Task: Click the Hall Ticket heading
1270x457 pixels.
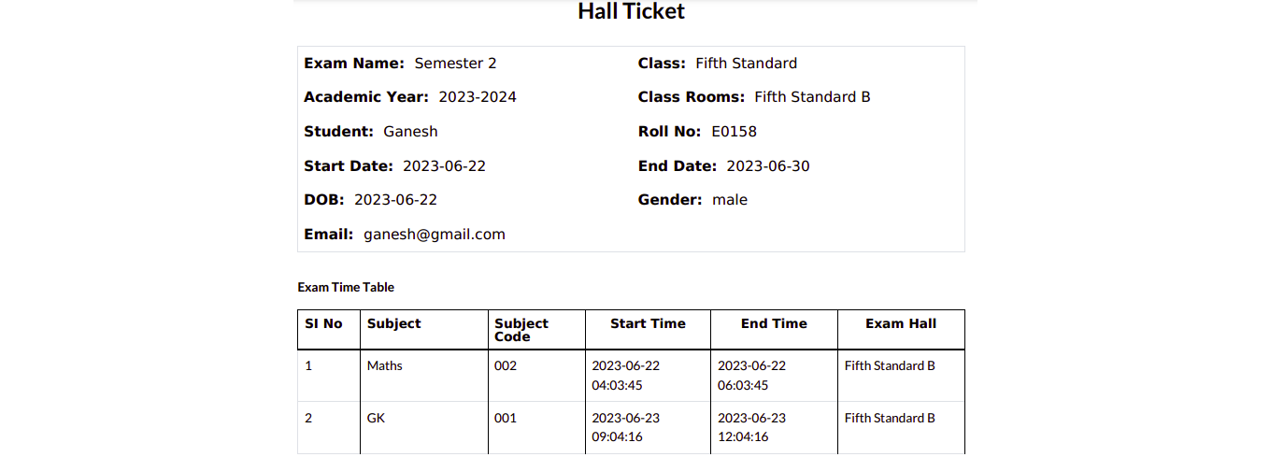Action: (631, 11)
